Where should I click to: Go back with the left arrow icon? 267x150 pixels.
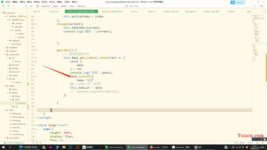[14, 6]
